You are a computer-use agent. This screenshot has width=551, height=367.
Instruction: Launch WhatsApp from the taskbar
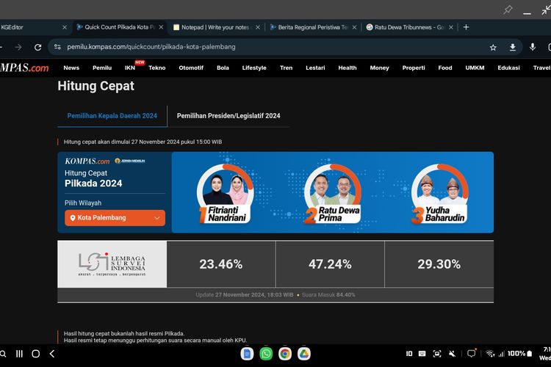pos(266,354)
